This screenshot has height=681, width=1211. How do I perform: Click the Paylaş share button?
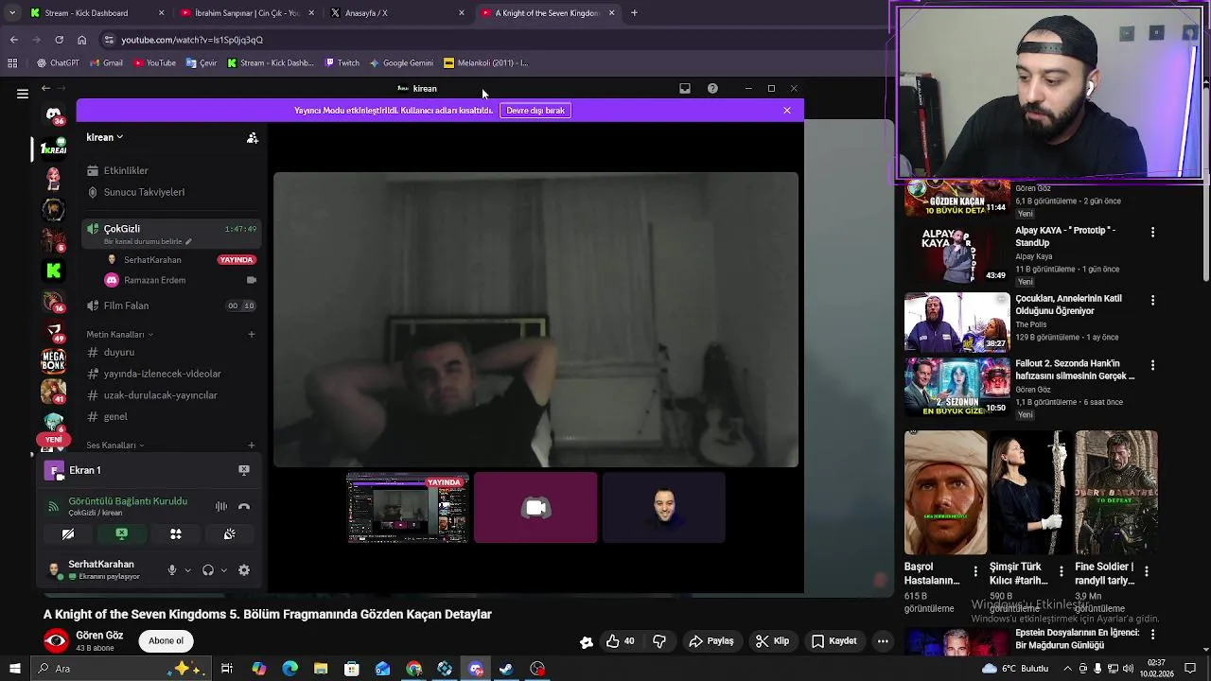click(x=711, y=641)
